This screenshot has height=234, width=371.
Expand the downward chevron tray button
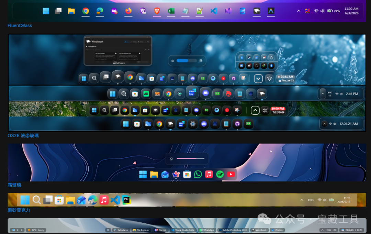point(258,79)
